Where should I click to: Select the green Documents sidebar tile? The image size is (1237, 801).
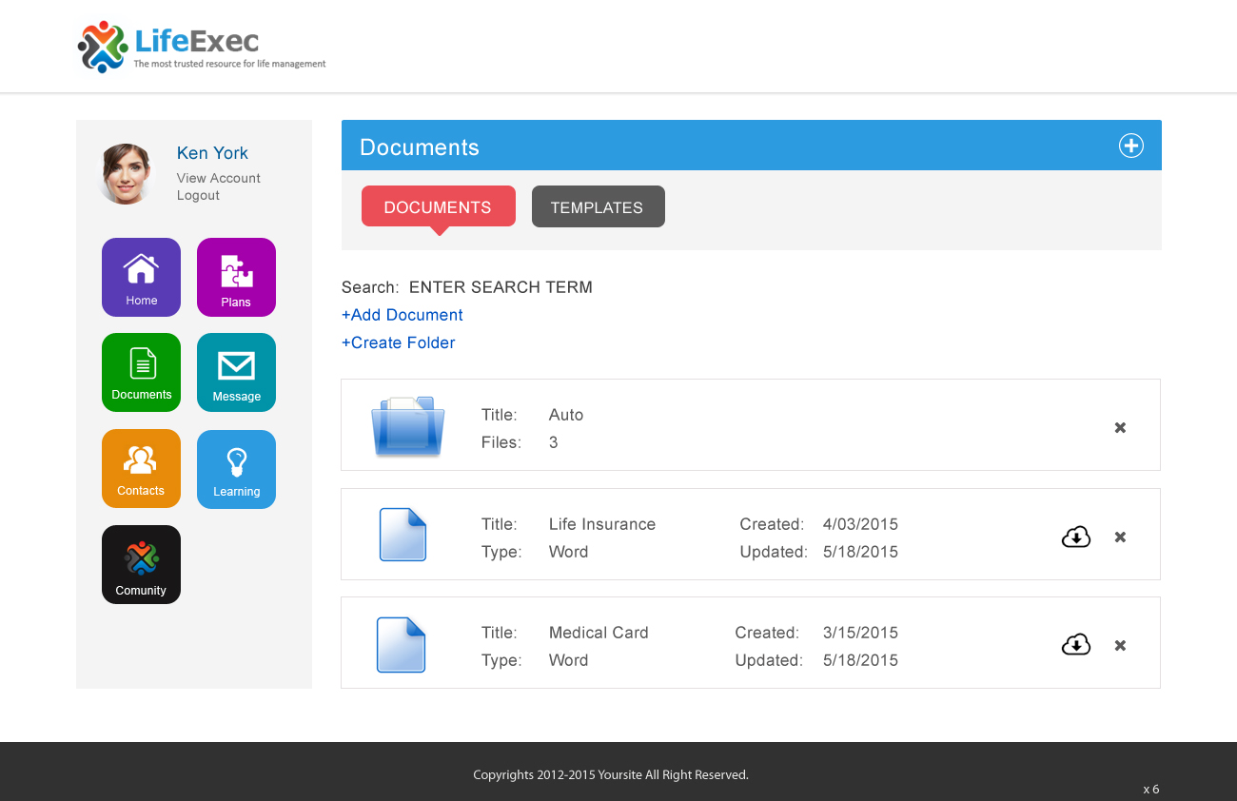[x=141, y=372]
